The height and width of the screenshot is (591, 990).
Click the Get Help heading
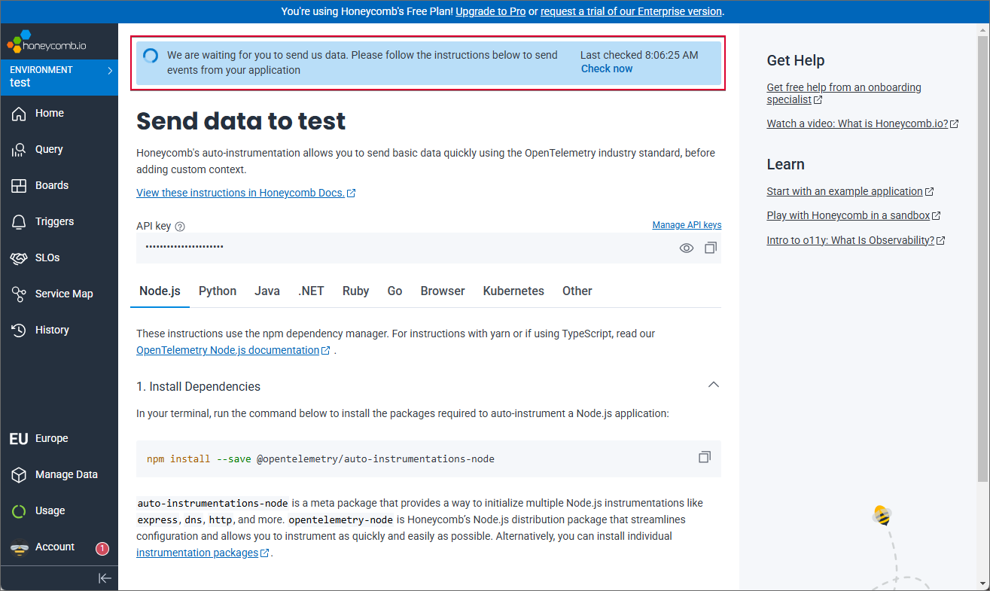[x=796, y=61]
